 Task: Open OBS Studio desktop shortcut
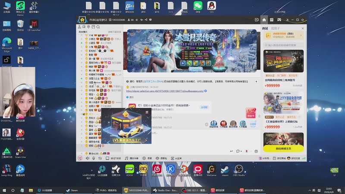[239, 170]
